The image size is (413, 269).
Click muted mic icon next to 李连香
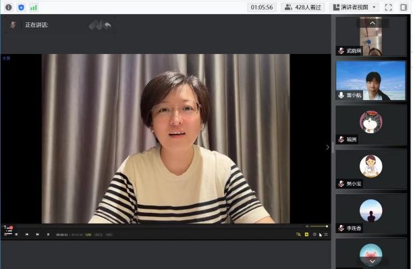[341, 228]
